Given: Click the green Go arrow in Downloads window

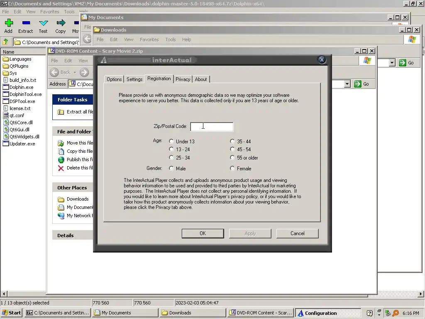Looking at the screenshot, I should coord(403,63).
